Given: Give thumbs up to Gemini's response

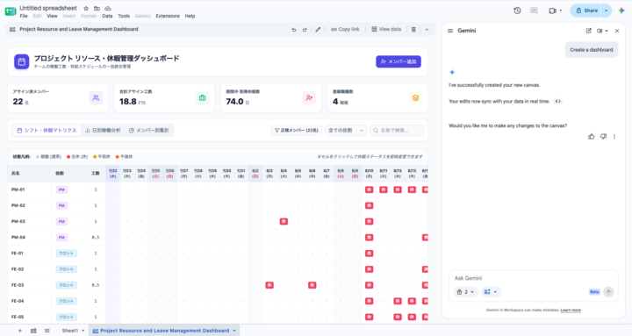Looking at the screenshot, I should pos(592,137).
